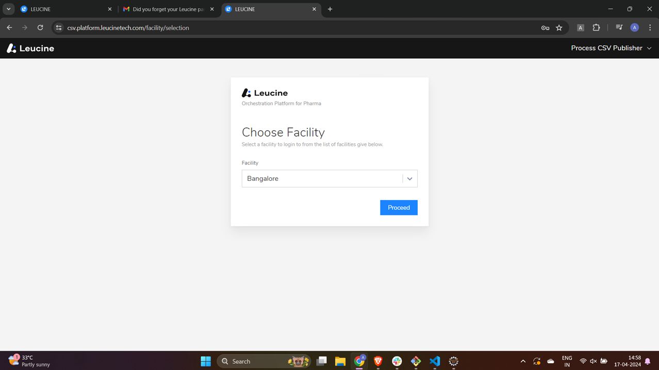659x370 pixels.
Task: Close the Gmail tab
Action: [212, 9]
